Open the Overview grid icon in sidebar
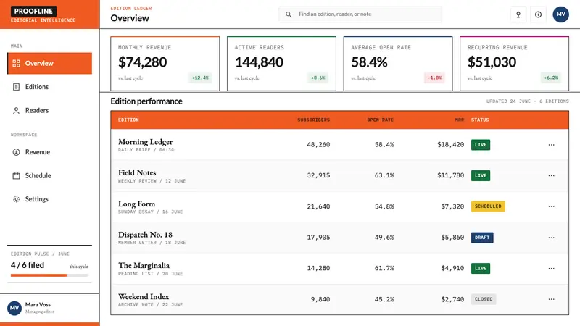Image resolution: width=580 pixels, height=326 pixels. [x=16, y=64]
